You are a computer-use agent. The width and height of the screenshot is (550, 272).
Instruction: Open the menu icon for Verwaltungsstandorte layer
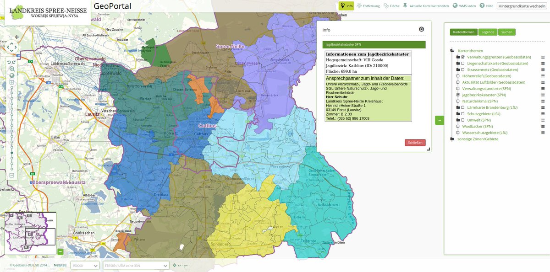pyautogui.click(x=543, y=89)
